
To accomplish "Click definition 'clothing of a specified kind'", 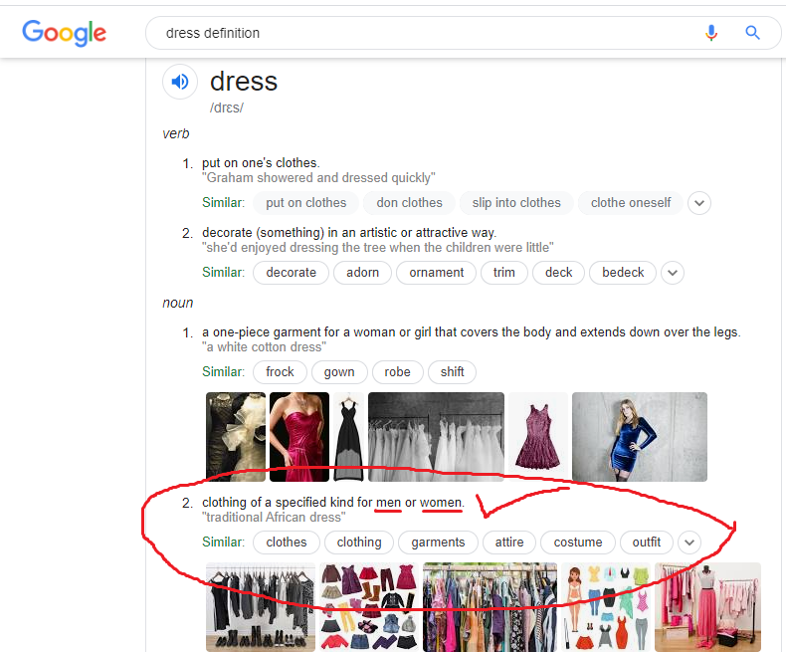I will point(333,503).
